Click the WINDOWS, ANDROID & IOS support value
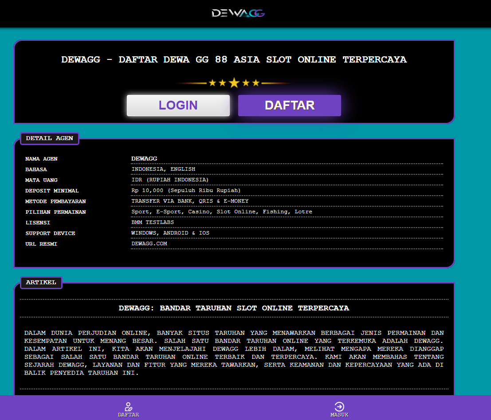This screenshot has height=420, width=491. pos(170,233)
